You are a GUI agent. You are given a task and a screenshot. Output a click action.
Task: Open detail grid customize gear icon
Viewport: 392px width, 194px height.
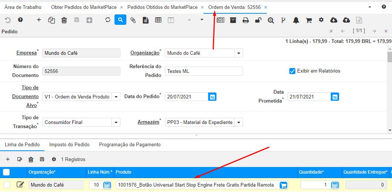54,159
